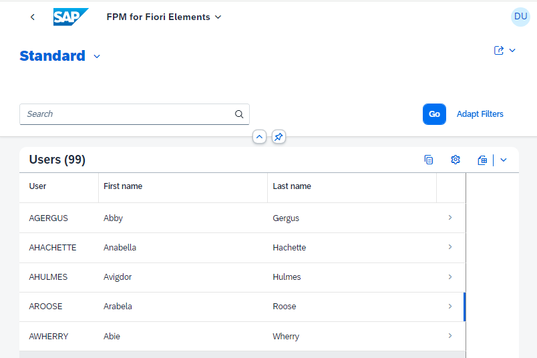This screenshot has height=358, width=537.
Task: Open the DU user avatar menu
Action: (520, 17)
